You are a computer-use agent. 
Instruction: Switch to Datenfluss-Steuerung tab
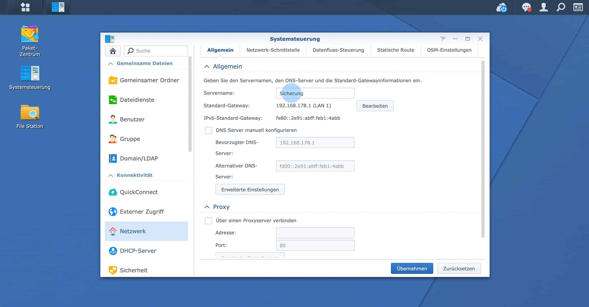[x=338, y=50]
